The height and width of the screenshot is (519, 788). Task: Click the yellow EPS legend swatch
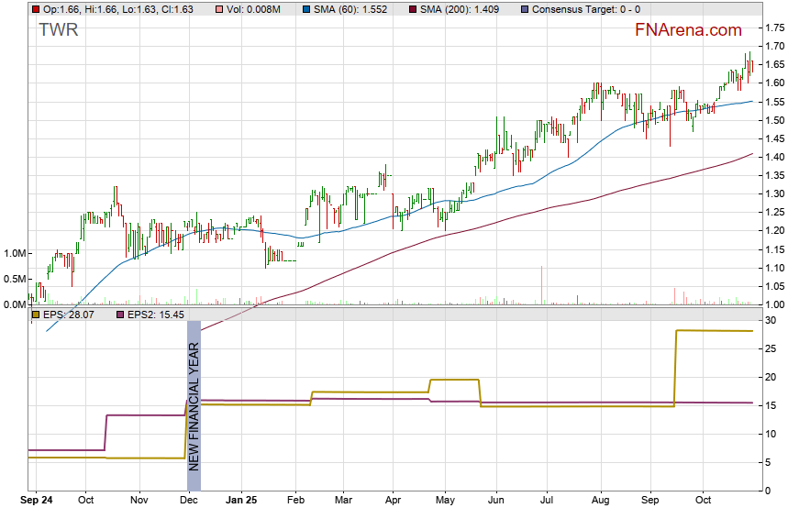35,315
